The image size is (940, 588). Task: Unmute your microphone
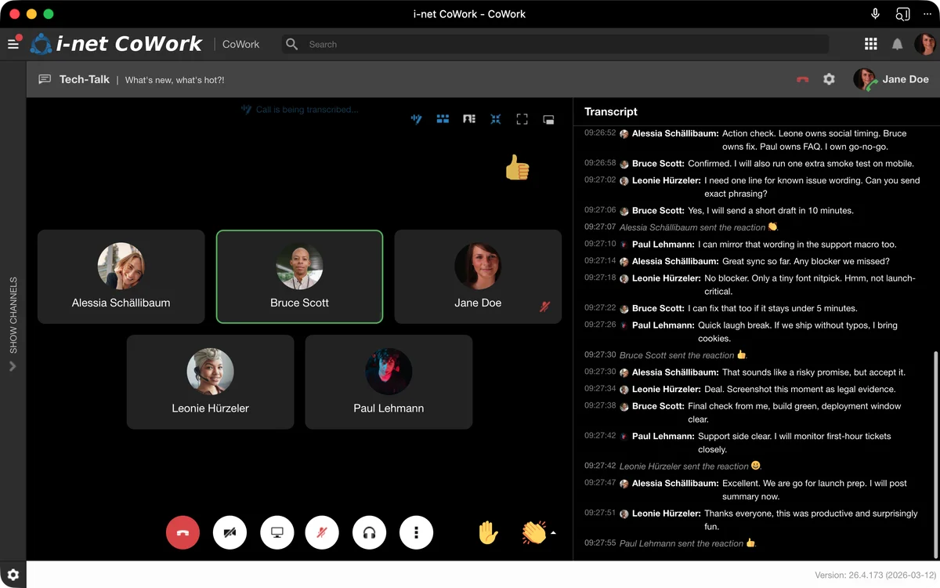[322, 532]
